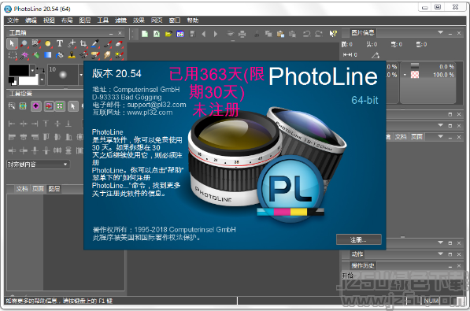This screenshot has width=470, height=311.
Task: Toggle the red arrow layer option button
Action: coord(49,106)
